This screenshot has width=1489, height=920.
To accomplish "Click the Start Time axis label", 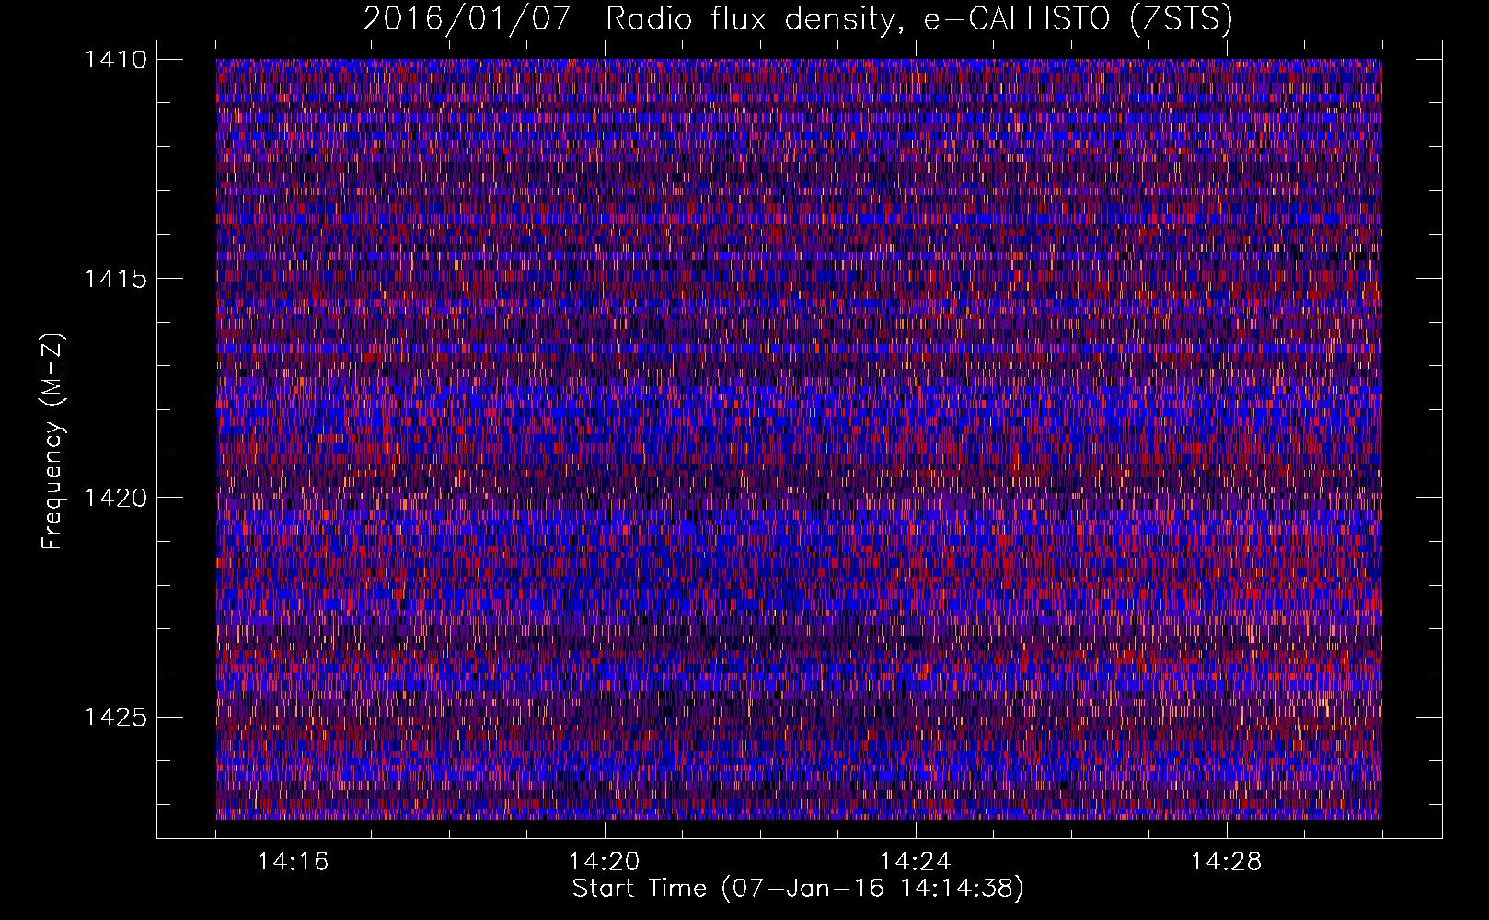I will pos(798,889).
